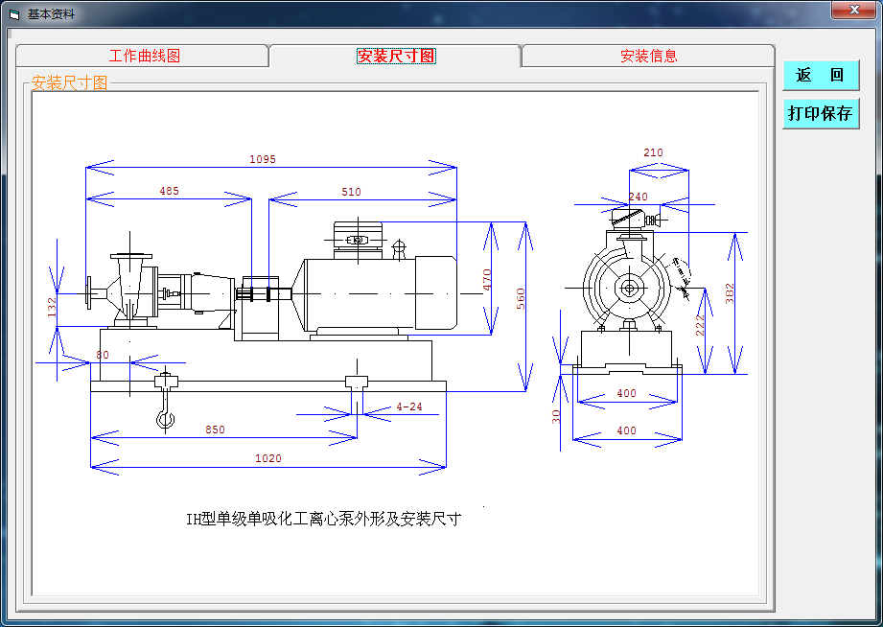
Task: Click the 560 vertical dimension value
Action: [521, 298]
